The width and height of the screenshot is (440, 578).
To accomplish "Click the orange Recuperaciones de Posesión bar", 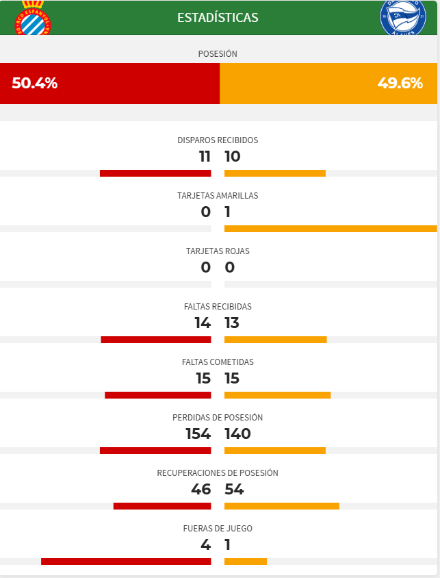I will 281,506.
